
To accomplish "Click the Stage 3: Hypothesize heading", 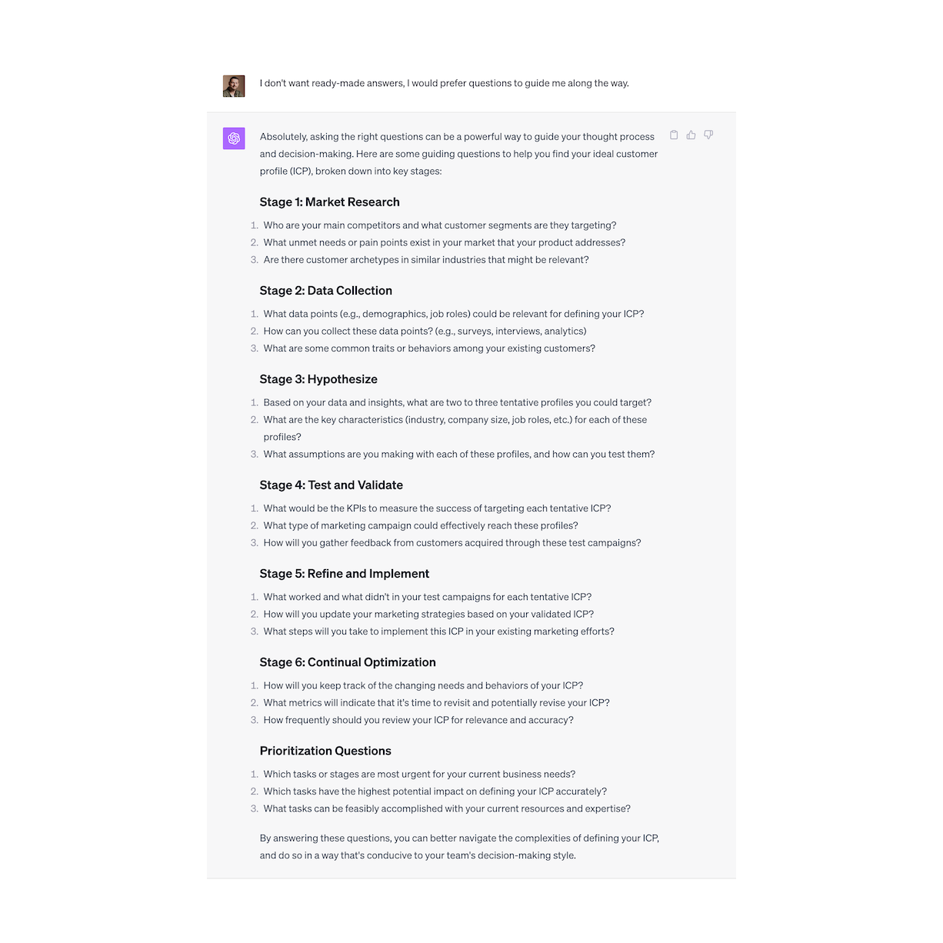I will click(318, 379).
